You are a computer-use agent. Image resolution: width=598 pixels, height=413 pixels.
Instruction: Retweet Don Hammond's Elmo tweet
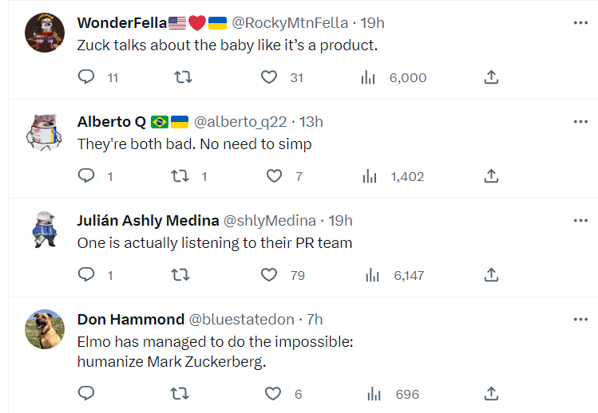(181, 394)
